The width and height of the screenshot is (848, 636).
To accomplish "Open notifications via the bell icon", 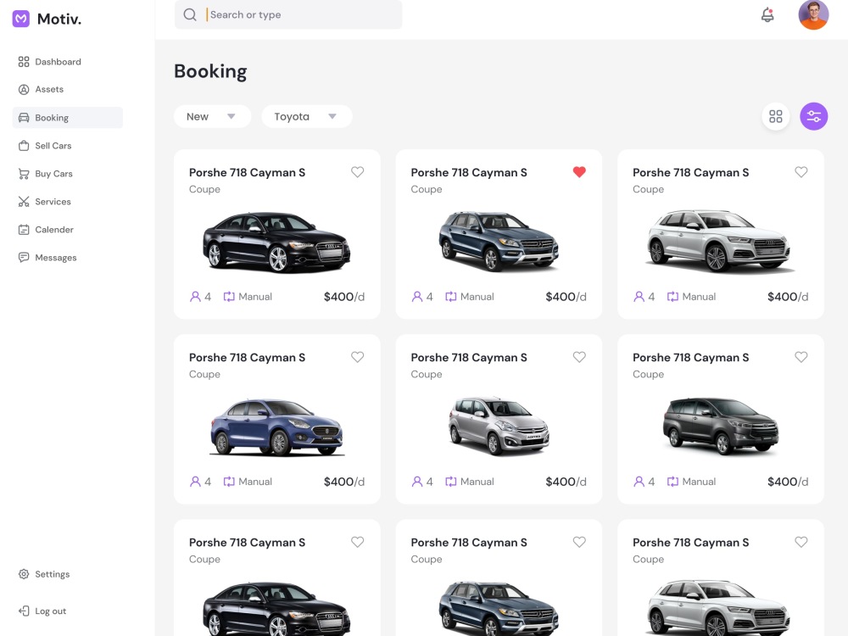I will coord(767,14).
